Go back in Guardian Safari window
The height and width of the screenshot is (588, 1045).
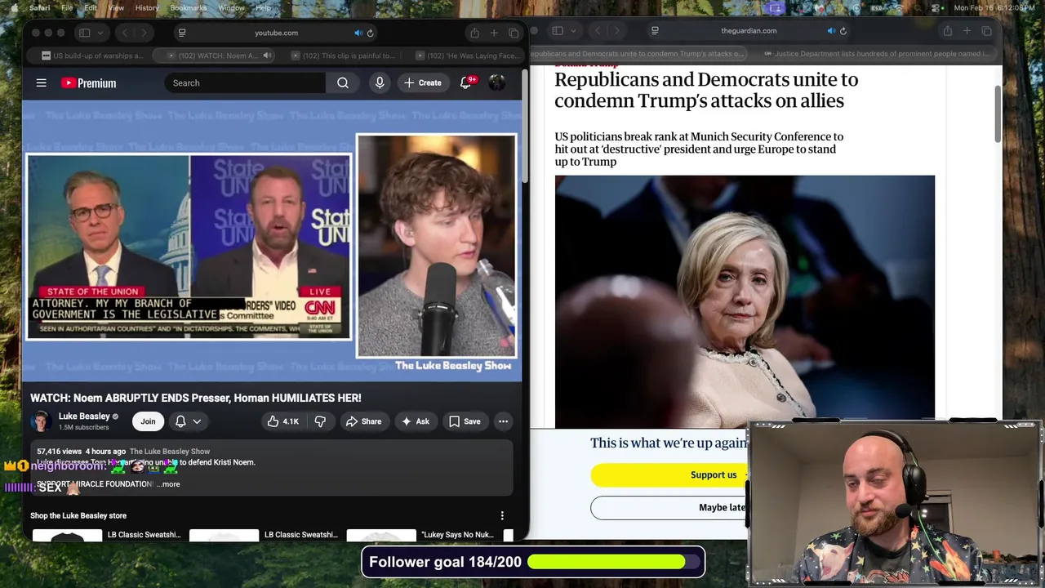click(597, 31)
